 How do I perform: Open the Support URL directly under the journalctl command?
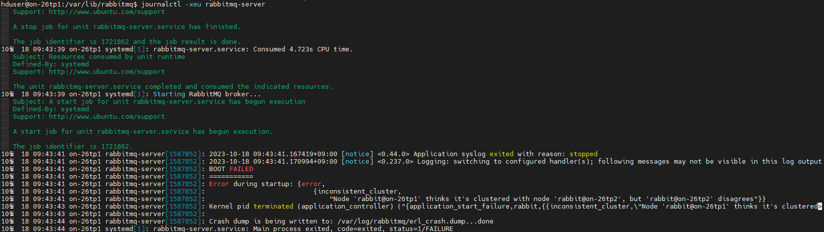point(107,11)
